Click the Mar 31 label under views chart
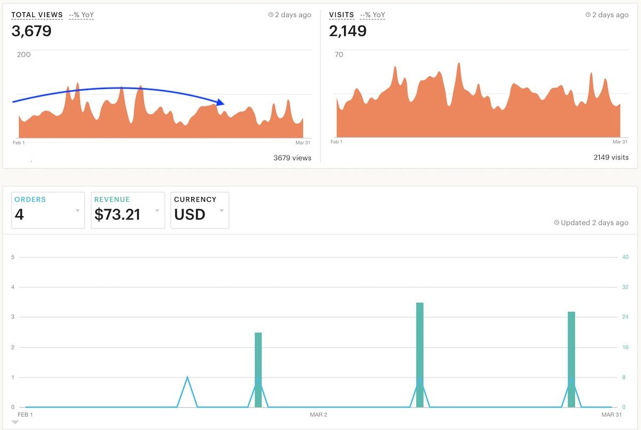641x430 pixels. click(303, 143)
